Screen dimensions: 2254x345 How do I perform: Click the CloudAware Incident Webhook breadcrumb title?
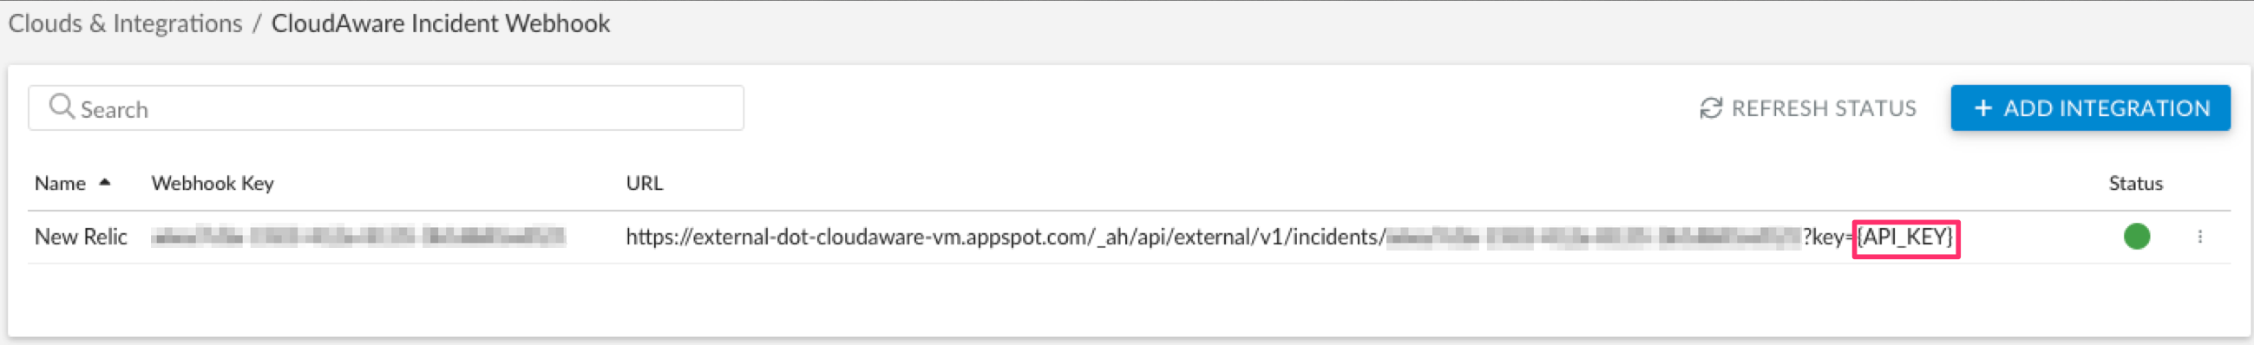[x=440, y=23]
